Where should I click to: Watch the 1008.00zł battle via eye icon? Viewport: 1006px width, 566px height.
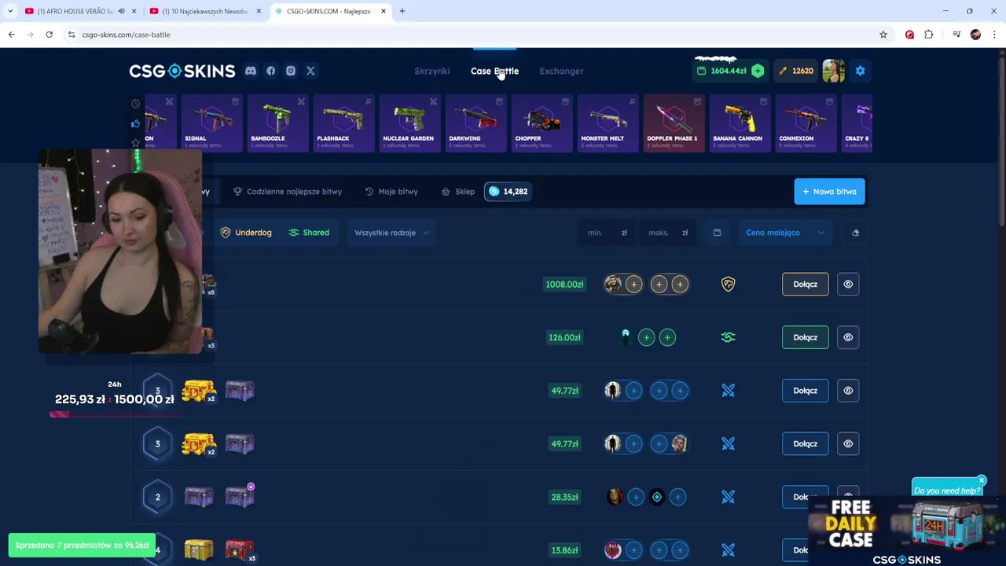tap(848, 284)
